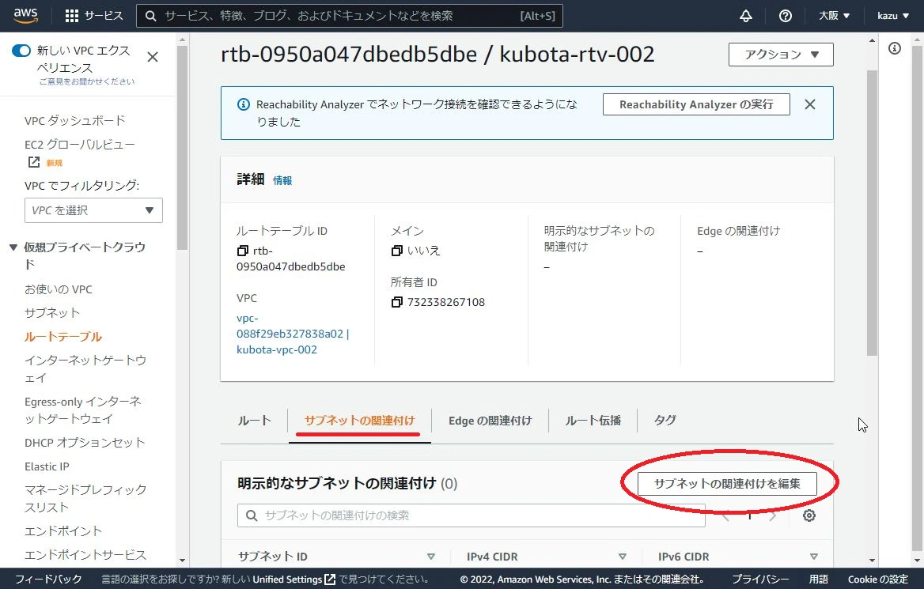Open Egress-only インターネットゲートウェイ
Viewport: 924px width, 589px height.
tap(83, 410)
